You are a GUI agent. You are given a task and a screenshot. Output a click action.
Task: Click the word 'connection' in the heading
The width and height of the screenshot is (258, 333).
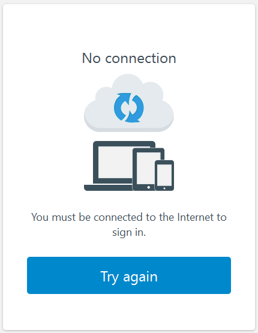tap(140, 59)
